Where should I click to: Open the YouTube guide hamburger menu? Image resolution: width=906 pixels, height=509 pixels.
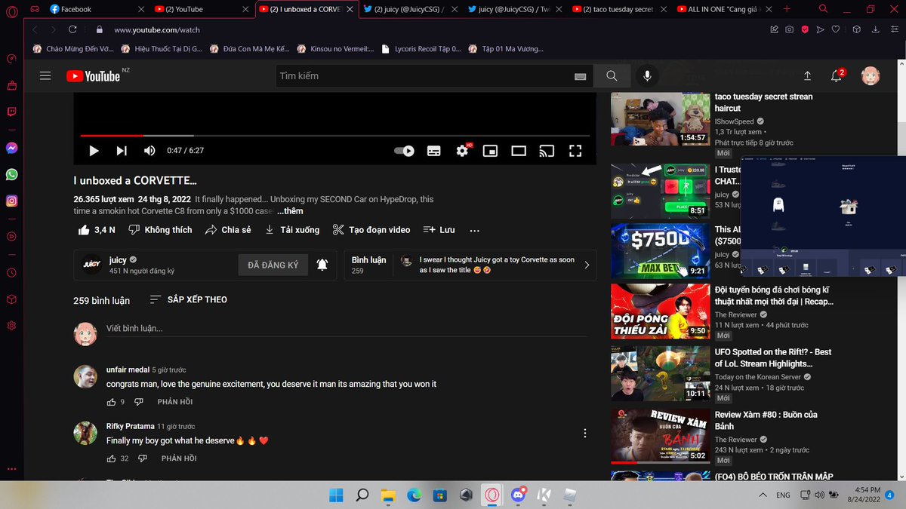point(45,75)
